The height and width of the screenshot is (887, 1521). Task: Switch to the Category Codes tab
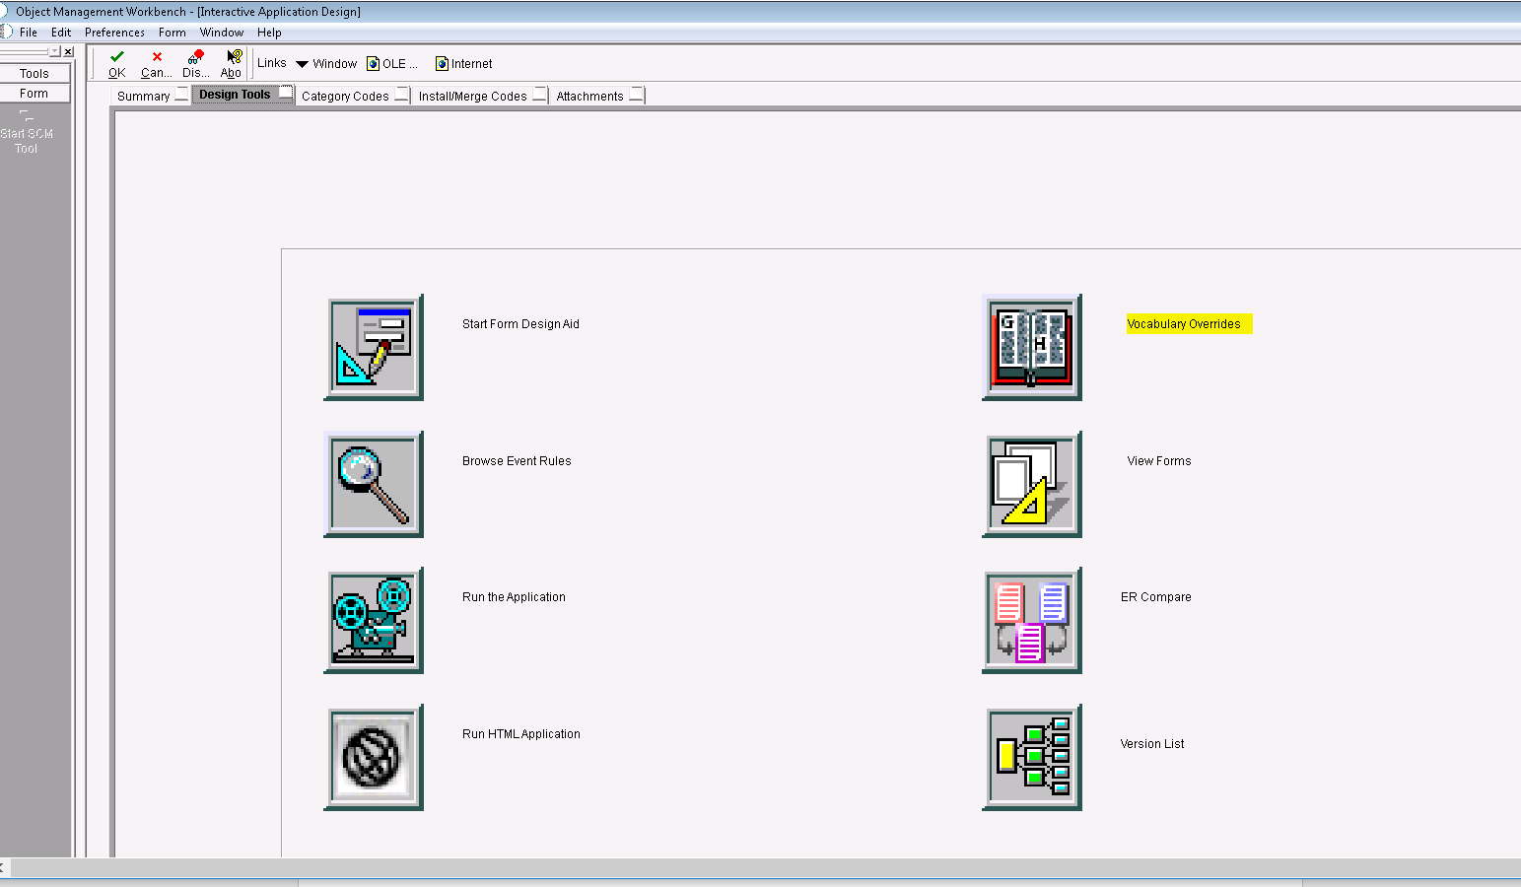(345, 96)
